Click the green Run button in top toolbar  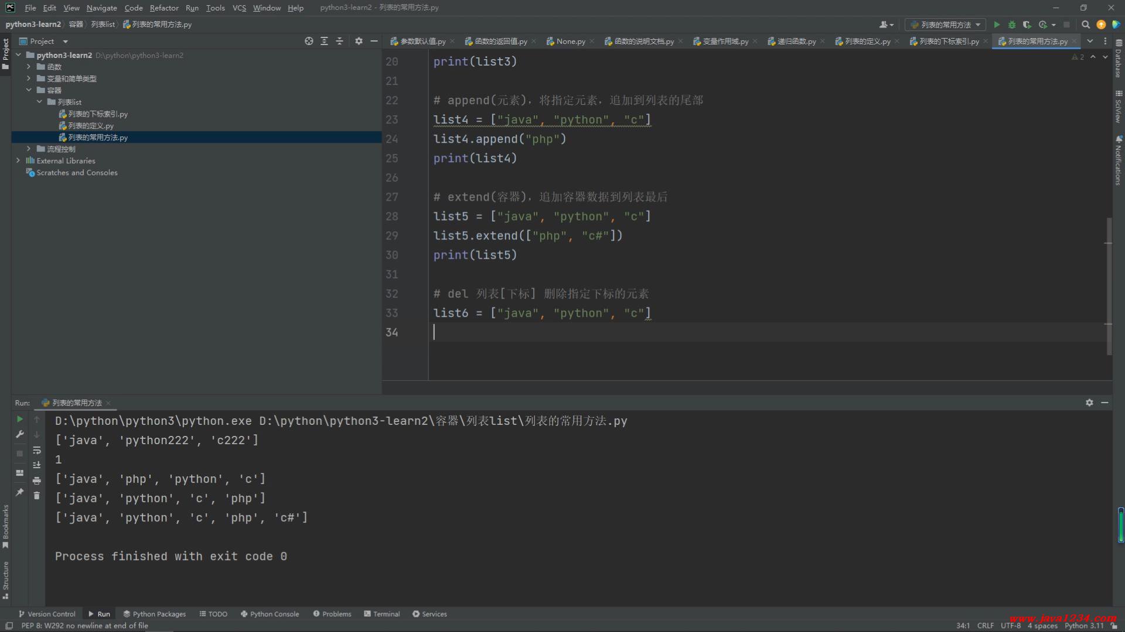point(997,25)
